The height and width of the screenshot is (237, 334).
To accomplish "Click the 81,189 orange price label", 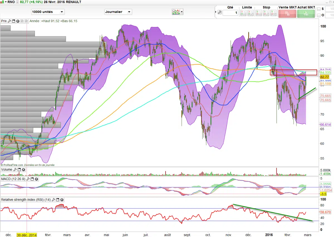I will tap(326, 84).
